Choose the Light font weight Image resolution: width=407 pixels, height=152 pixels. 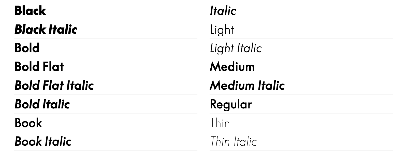coord(222,30)
